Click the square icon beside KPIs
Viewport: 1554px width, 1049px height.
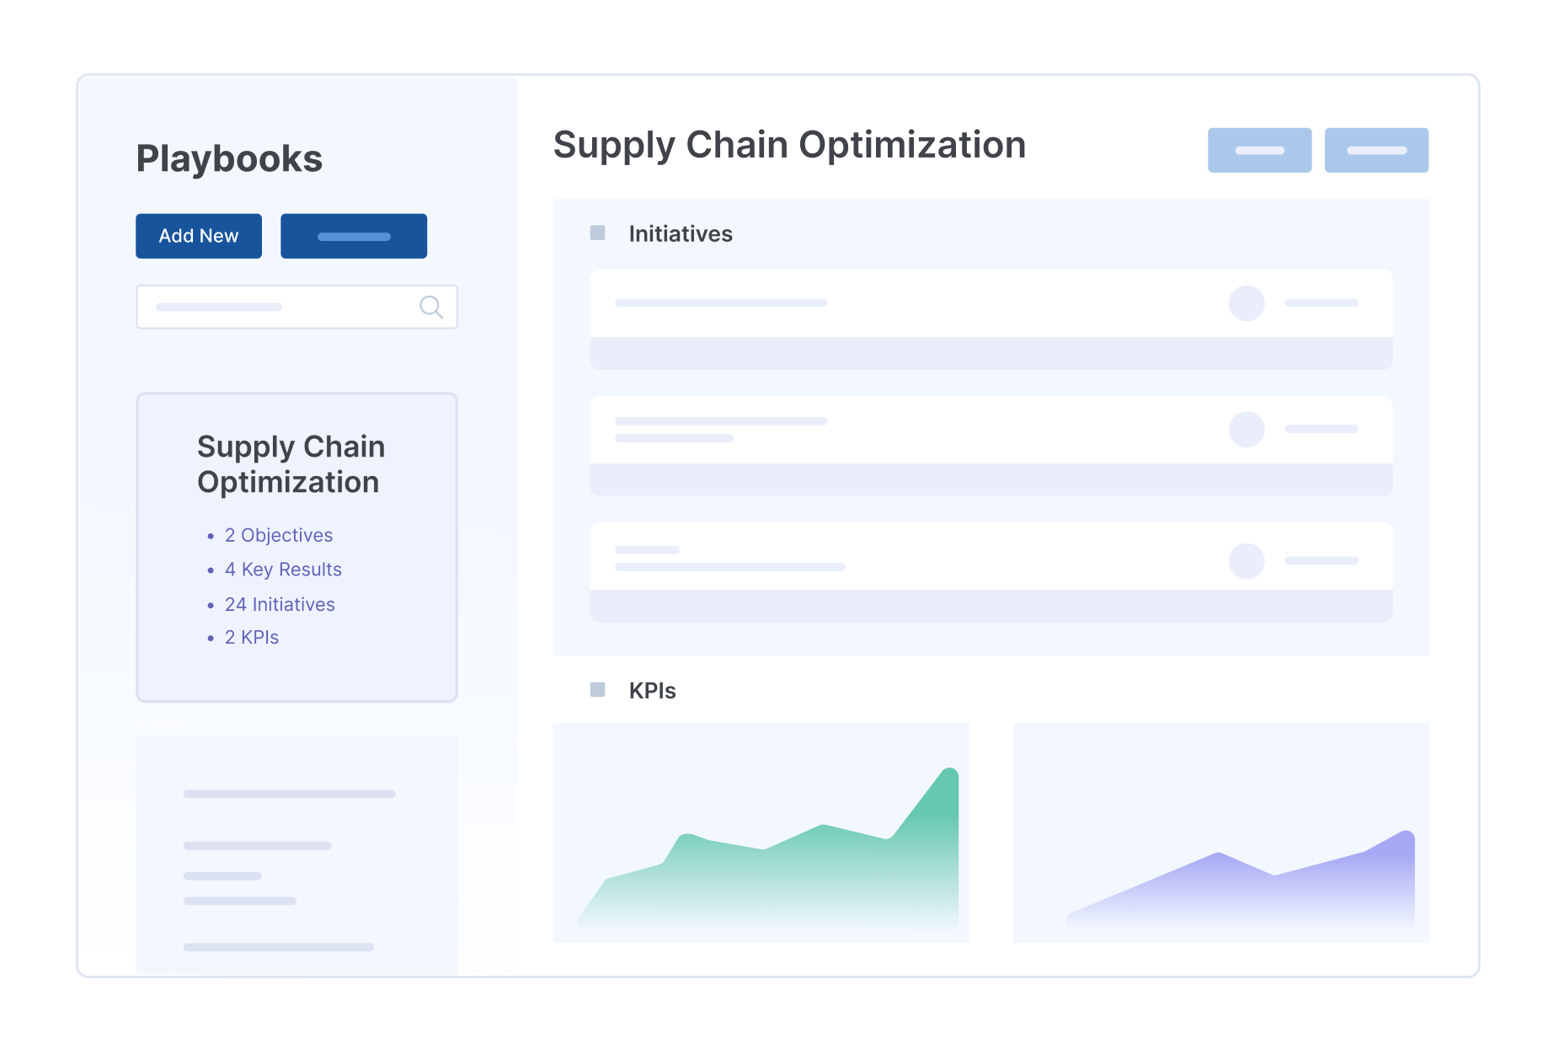pyautogui.click(x=597, y=689)
